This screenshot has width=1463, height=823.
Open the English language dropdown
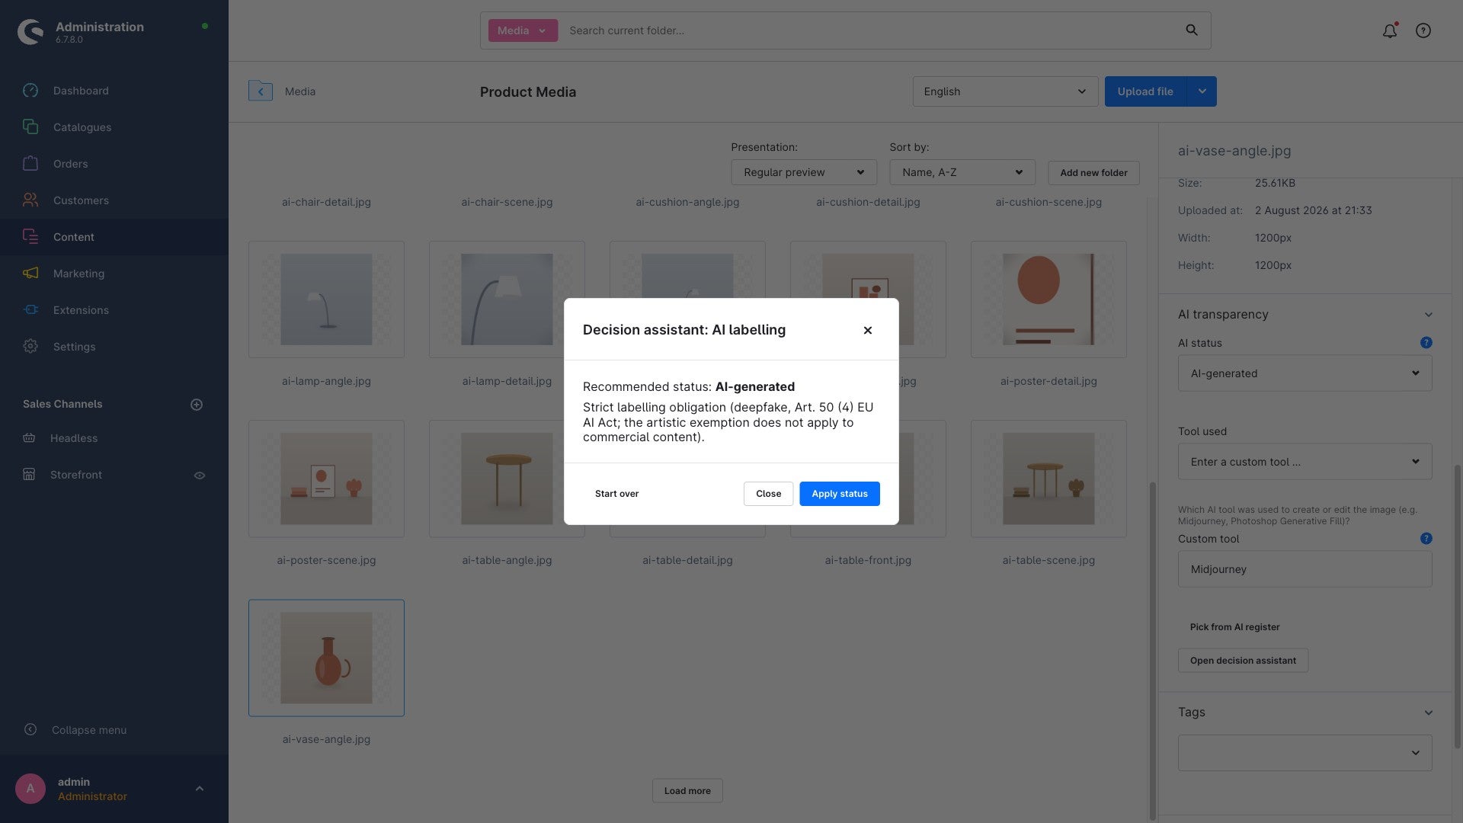point(1005,91)
